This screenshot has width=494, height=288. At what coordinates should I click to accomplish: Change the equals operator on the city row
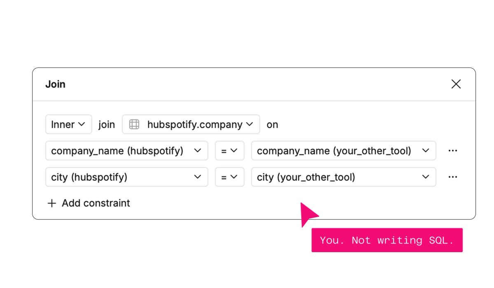coord(229,177)
